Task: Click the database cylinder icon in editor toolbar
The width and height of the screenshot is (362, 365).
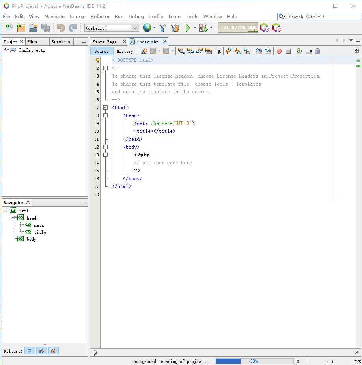Action: click(x=317, y=51)
